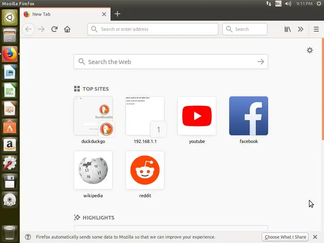Go back with the back arrow button

(28, 29)
